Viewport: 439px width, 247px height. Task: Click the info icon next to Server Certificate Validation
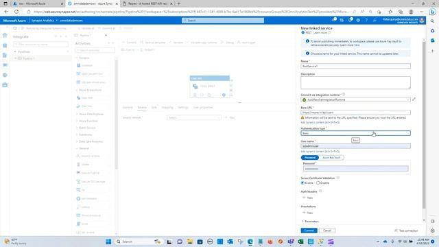[338, 178]
